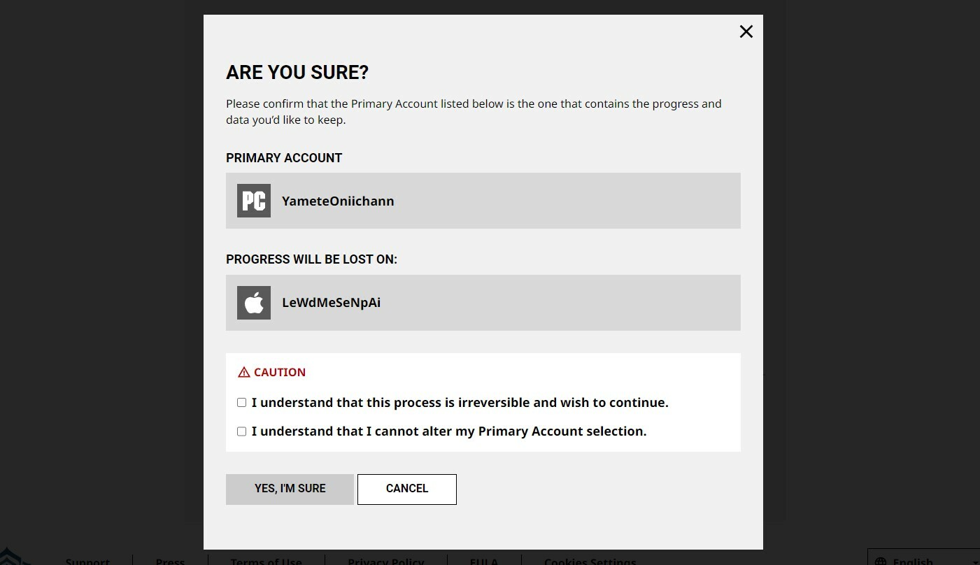Screen dimensions: 980x565
Task: Open the Privacy Policy link
Action: [x=386, y=561]
